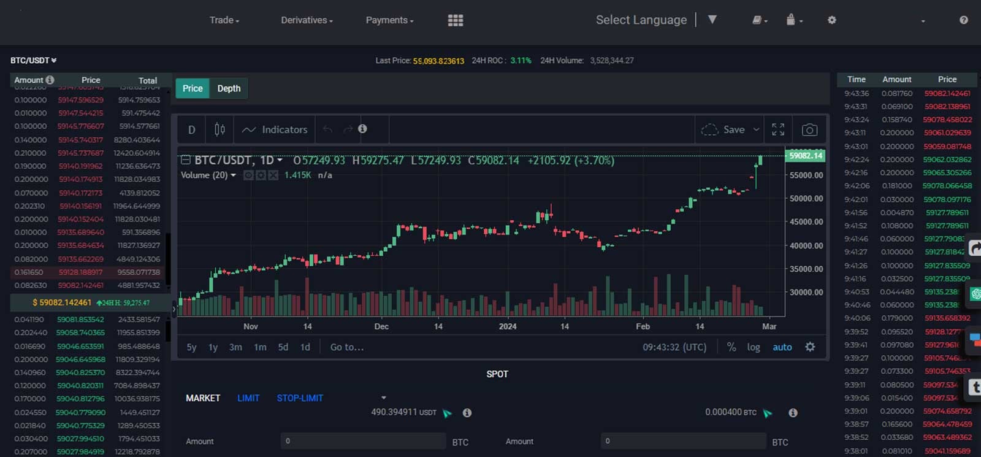Toggle the log scale on chart

pos(753,347)
